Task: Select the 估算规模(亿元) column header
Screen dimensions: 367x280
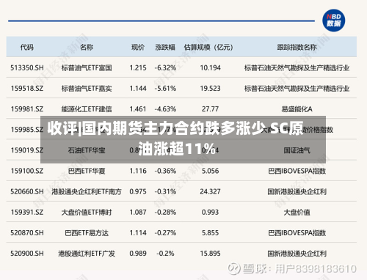Action: coord(208,47)
